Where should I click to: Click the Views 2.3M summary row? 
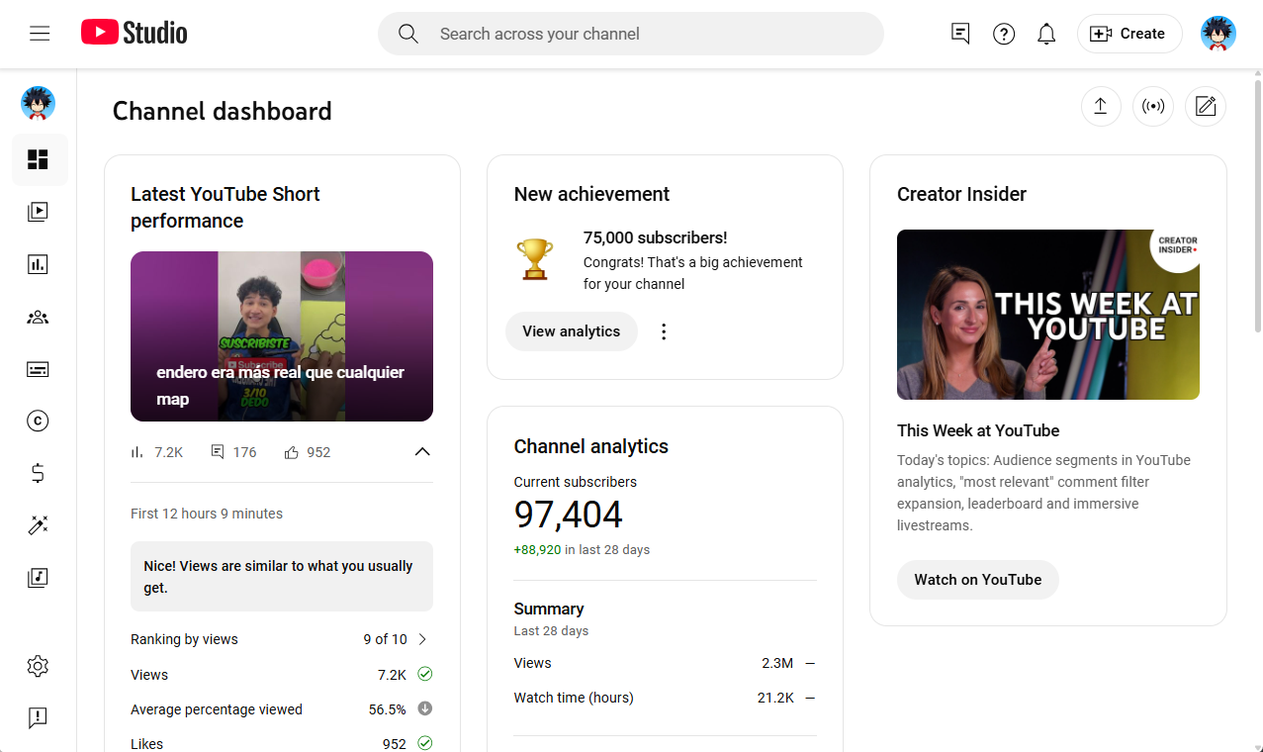[x=665, y=663]
